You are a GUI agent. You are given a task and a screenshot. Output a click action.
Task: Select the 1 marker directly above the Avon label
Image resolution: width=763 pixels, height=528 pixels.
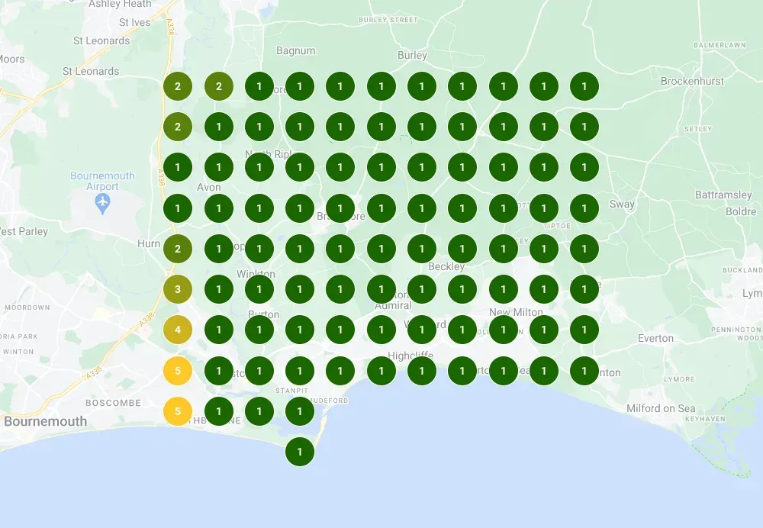[219, 167]
